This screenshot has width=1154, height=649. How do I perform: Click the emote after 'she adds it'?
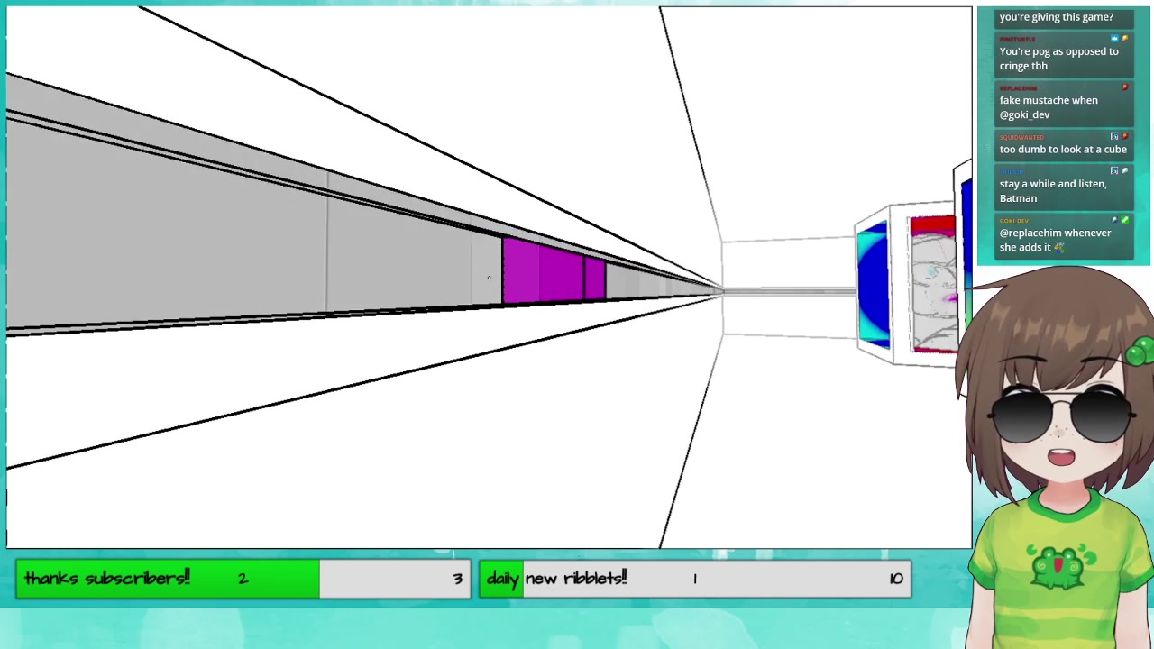point(1059,248)
